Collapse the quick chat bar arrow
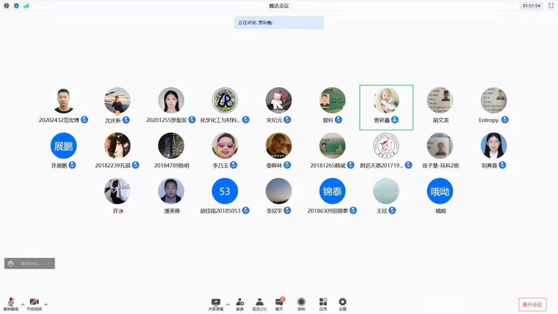This screenshot has height=314, width=558. point(49,263)
